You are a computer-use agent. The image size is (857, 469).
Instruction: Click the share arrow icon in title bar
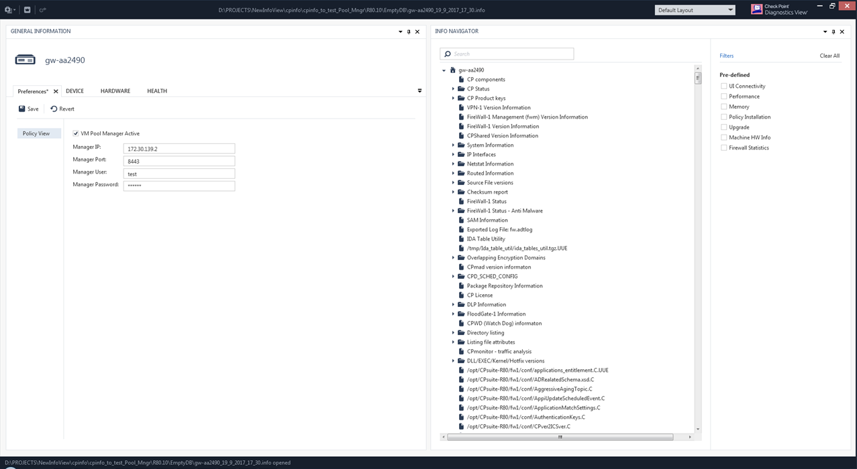43,10
